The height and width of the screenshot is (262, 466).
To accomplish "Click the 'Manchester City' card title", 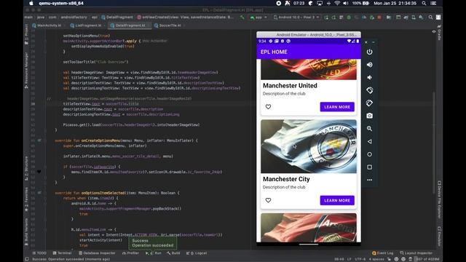I will point(286,179).
